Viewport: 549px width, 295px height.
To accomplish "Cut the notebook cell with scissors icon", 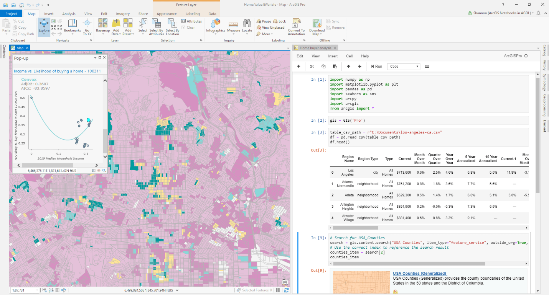I will click(312, 66).
